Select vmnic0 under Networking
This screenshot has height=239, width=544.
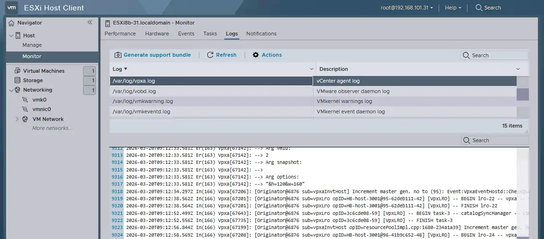(42, 109)
